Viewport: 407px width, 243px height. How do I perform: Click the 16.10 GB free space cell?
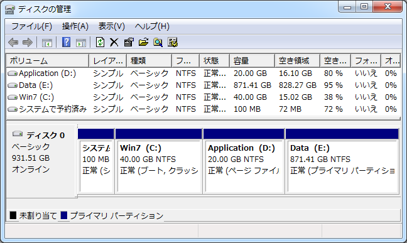(295, 73)
